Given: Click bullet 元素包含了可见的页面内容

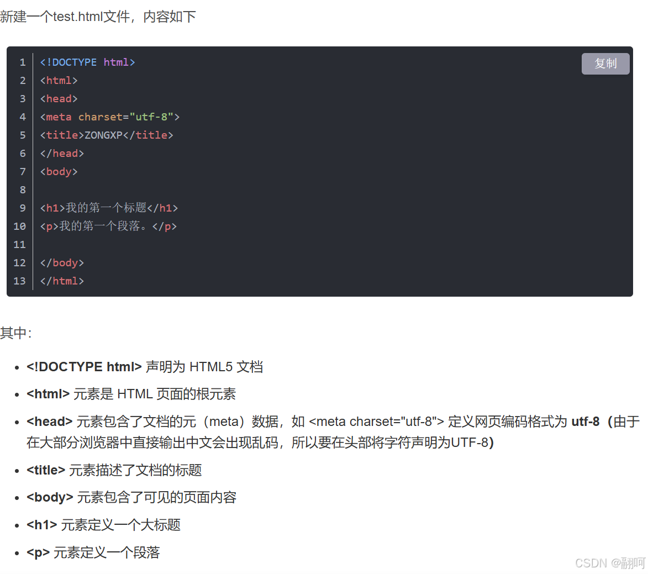Looking at the screenshot, I should pyautogui.click(x=131, y=497).
